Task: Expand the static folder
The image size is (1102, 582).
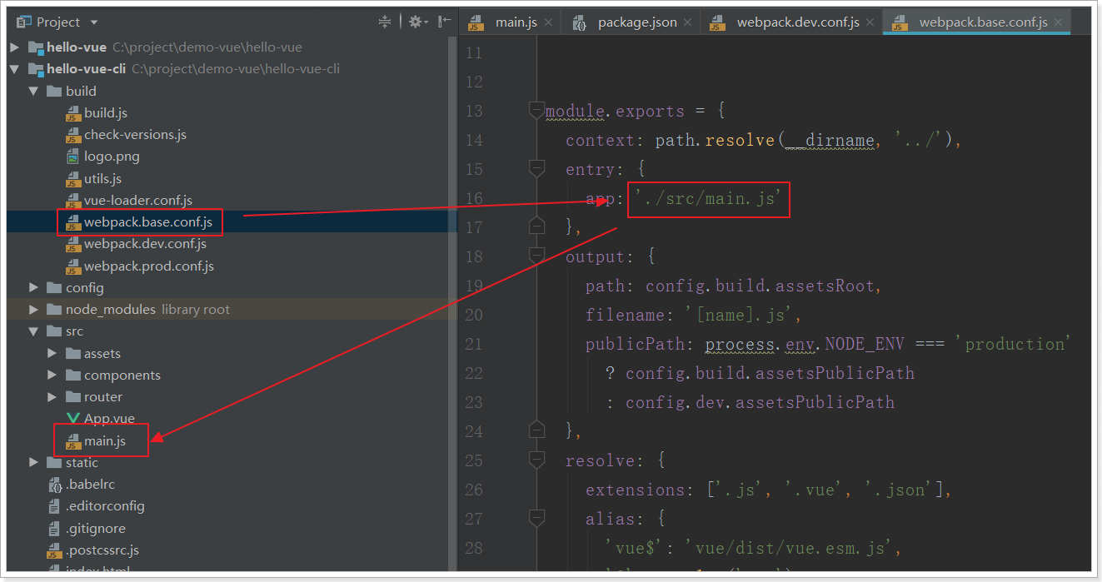Action: (x=33, y=462)
